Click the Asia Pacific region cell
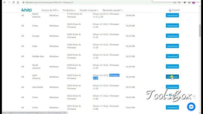The width and height of the screenshot is (203, 114). [38, 87]
